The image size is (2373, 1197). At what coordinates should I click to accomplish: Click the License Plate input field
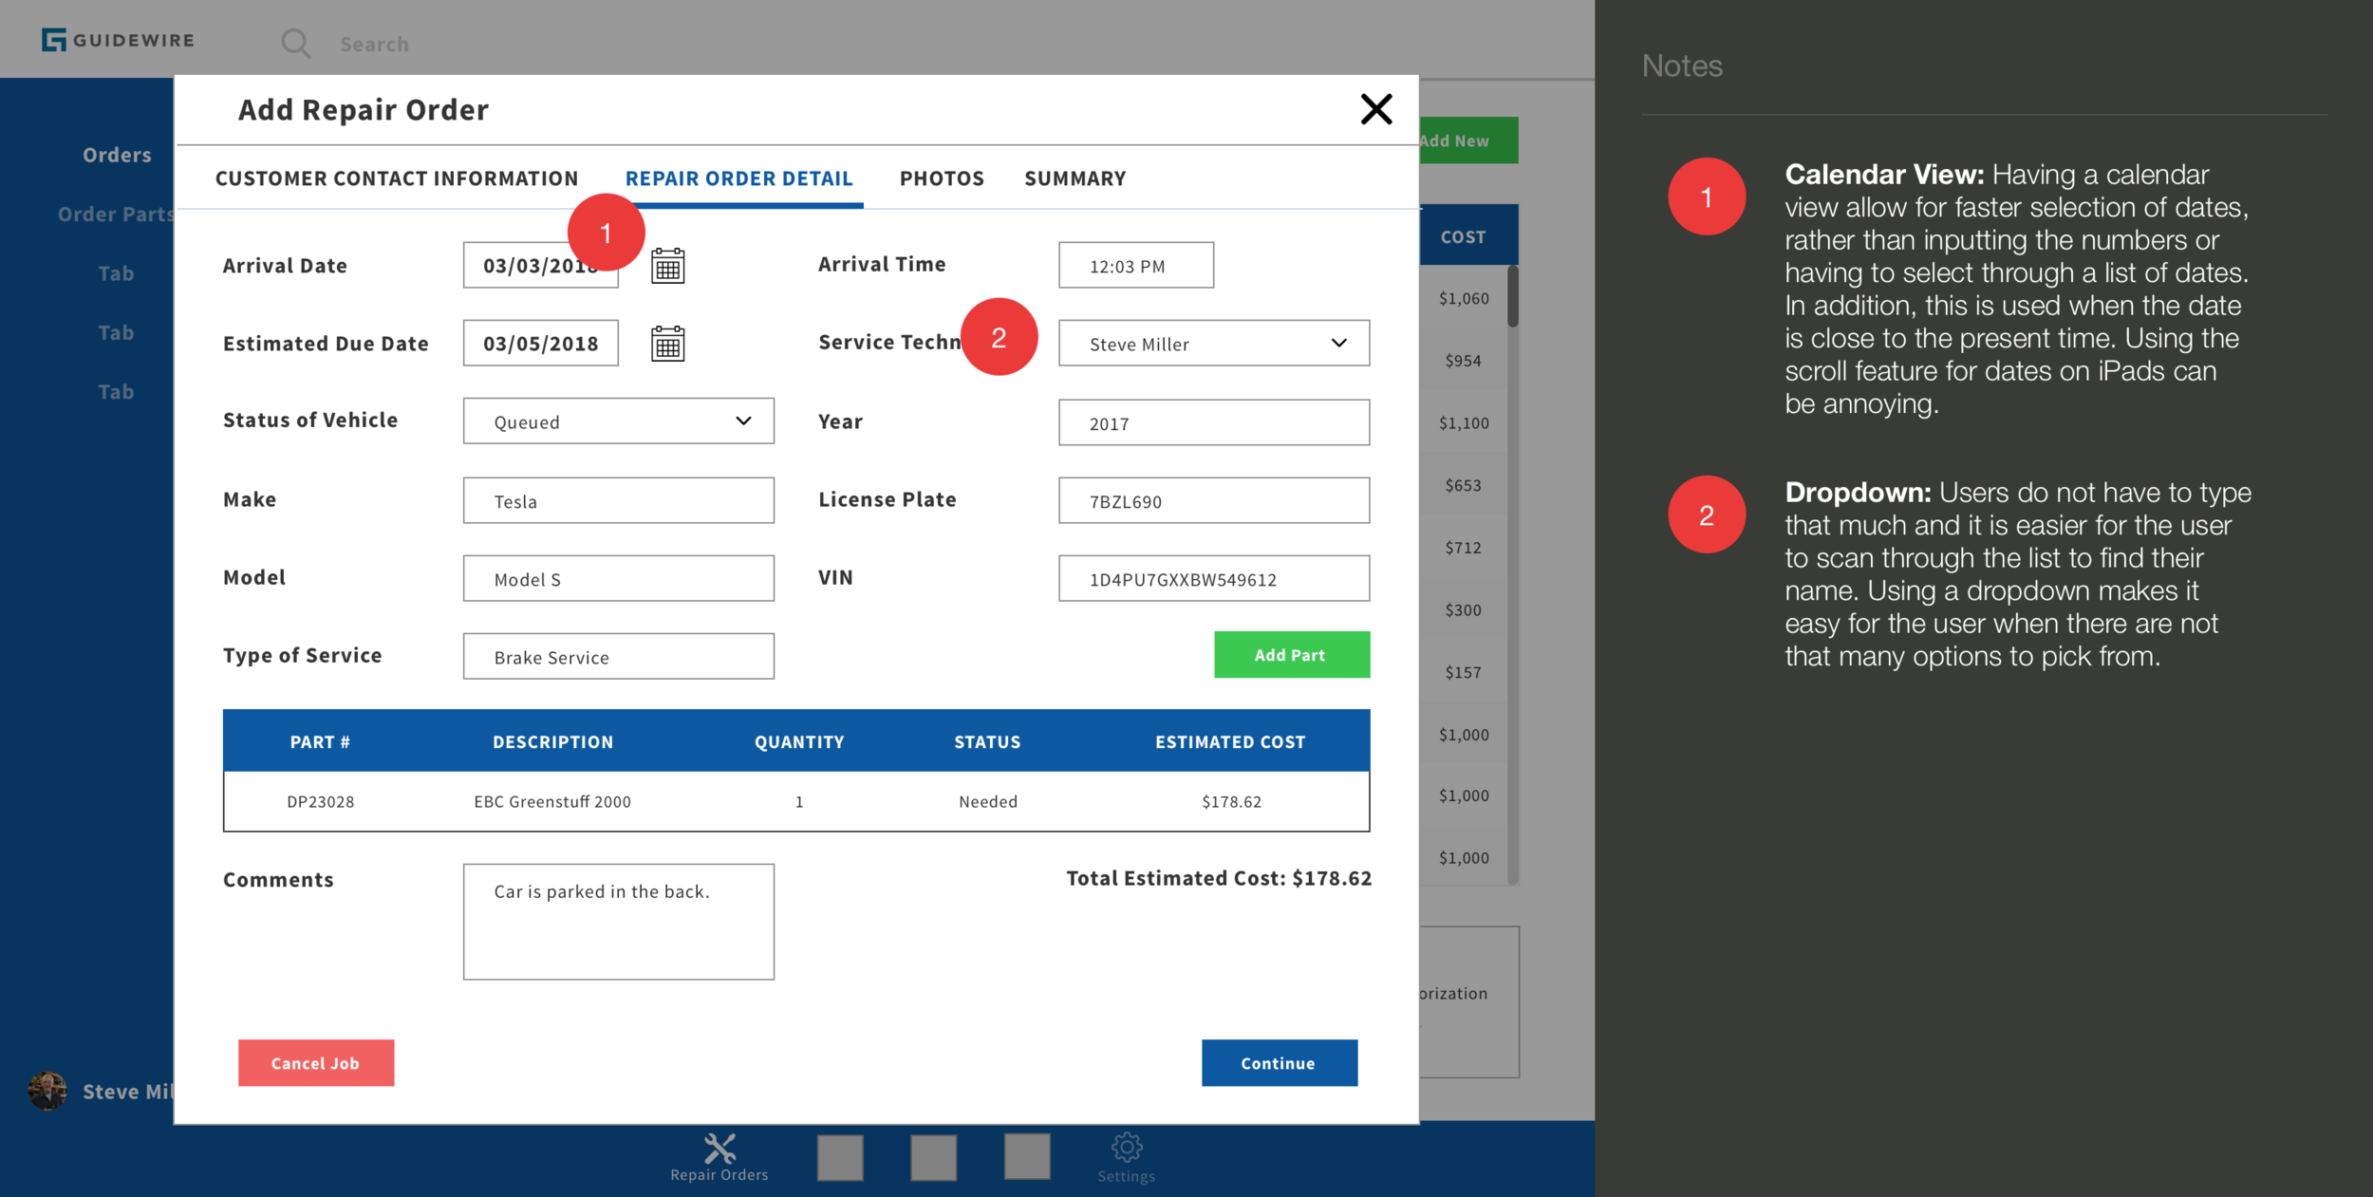[1213, 501]
